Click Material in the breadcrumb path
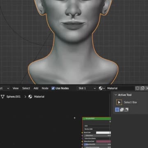 [x=39, y=97]
